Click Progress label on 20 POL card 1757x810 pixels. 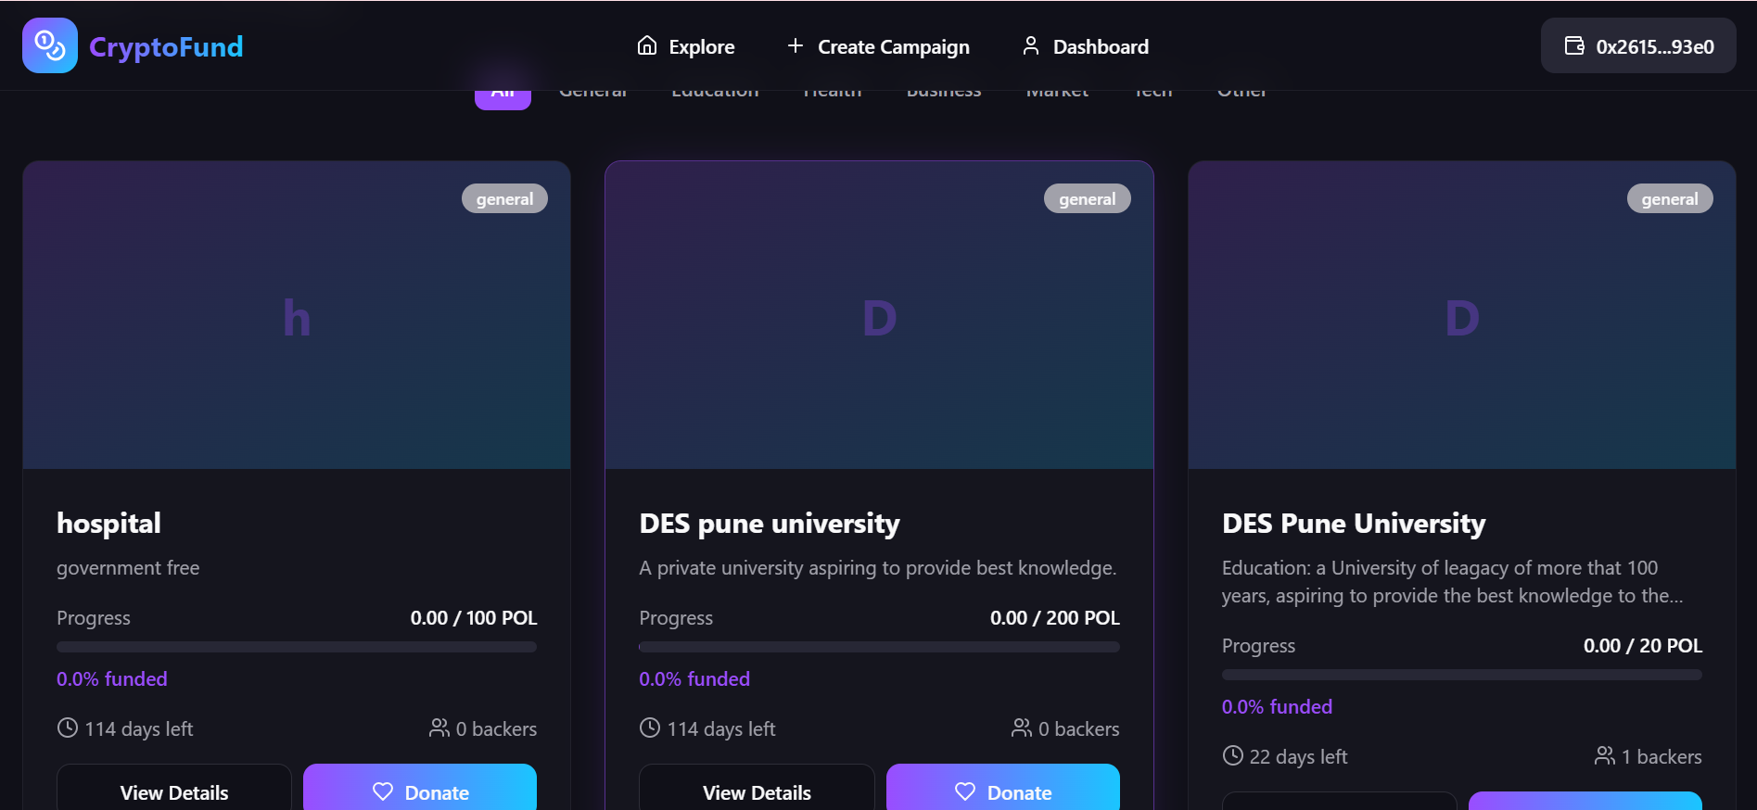(x=1258, y=646)
